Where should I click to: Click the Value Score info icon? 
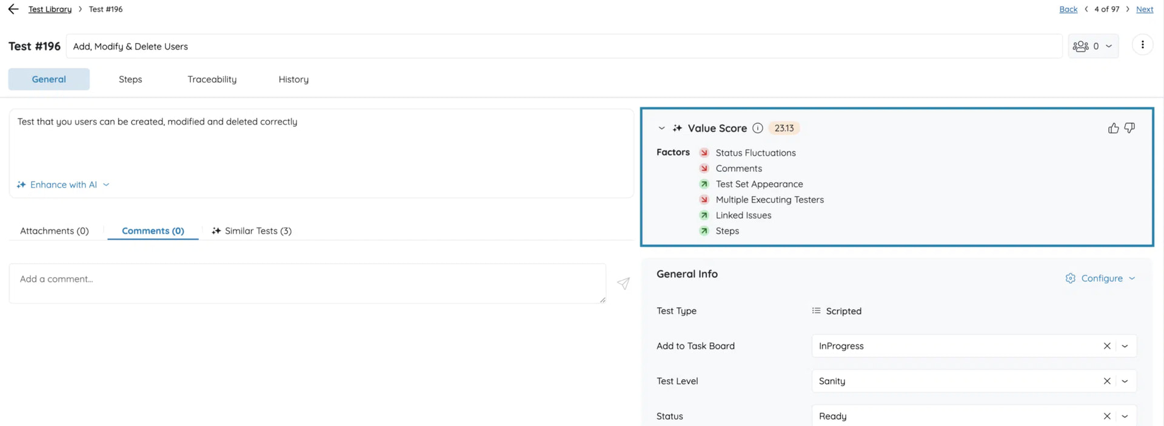757,128
